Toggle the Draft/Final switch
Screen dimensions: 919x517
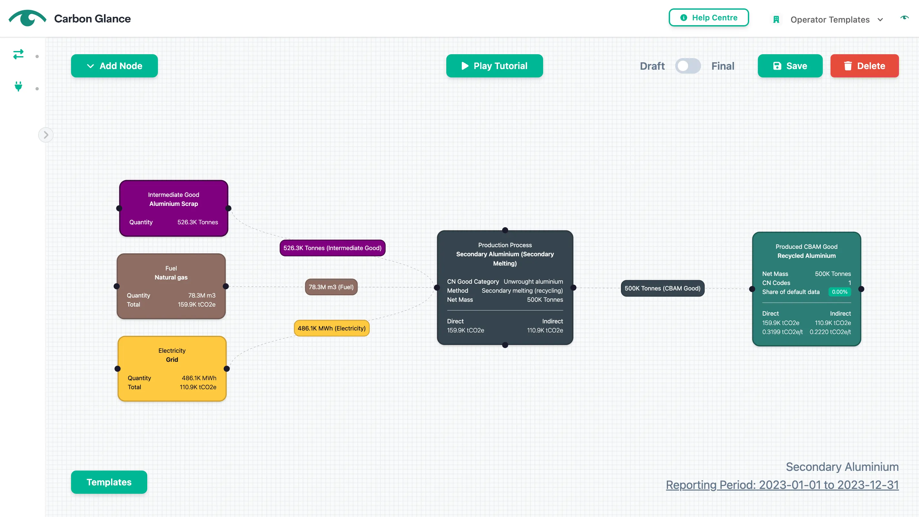[x=688, y=66]
